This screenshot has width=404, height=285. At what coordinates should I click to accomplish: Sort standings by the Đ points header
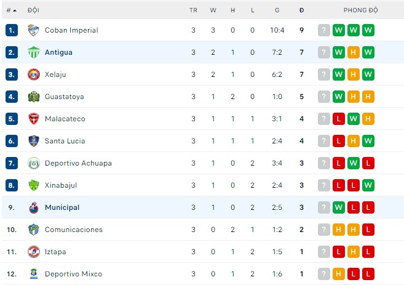(301, 10)
